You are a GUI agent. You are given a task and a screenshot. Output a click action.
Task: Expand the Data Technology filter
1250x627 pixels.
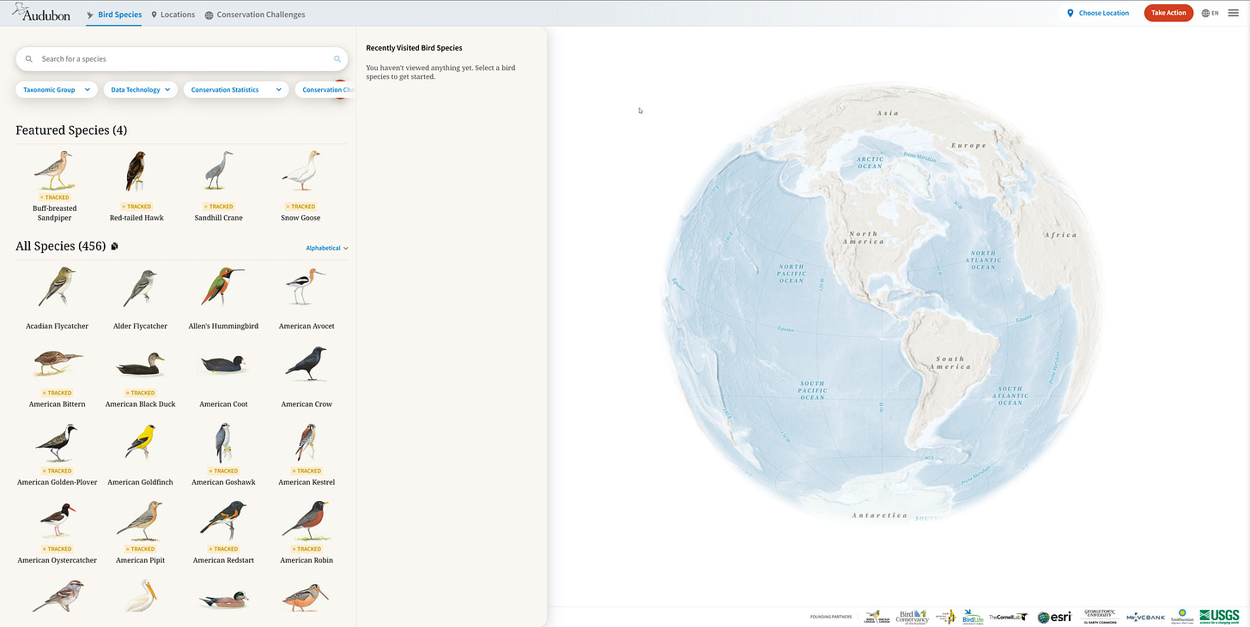141,89
